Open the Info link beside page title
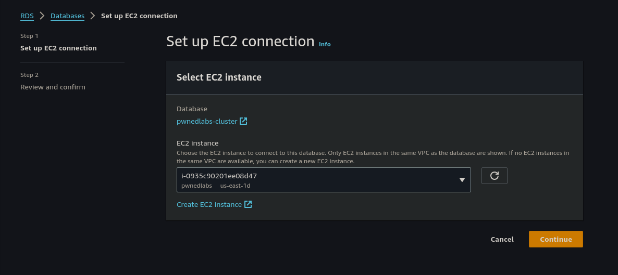Image resolution: width=618 pixels, height=275 pixels. (x=325, y=44)
